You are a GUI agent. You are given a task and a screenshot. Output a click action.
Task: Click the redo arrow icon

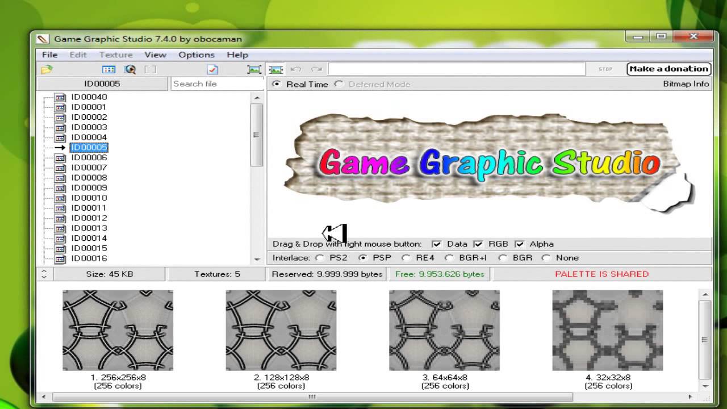pos(316,69)
